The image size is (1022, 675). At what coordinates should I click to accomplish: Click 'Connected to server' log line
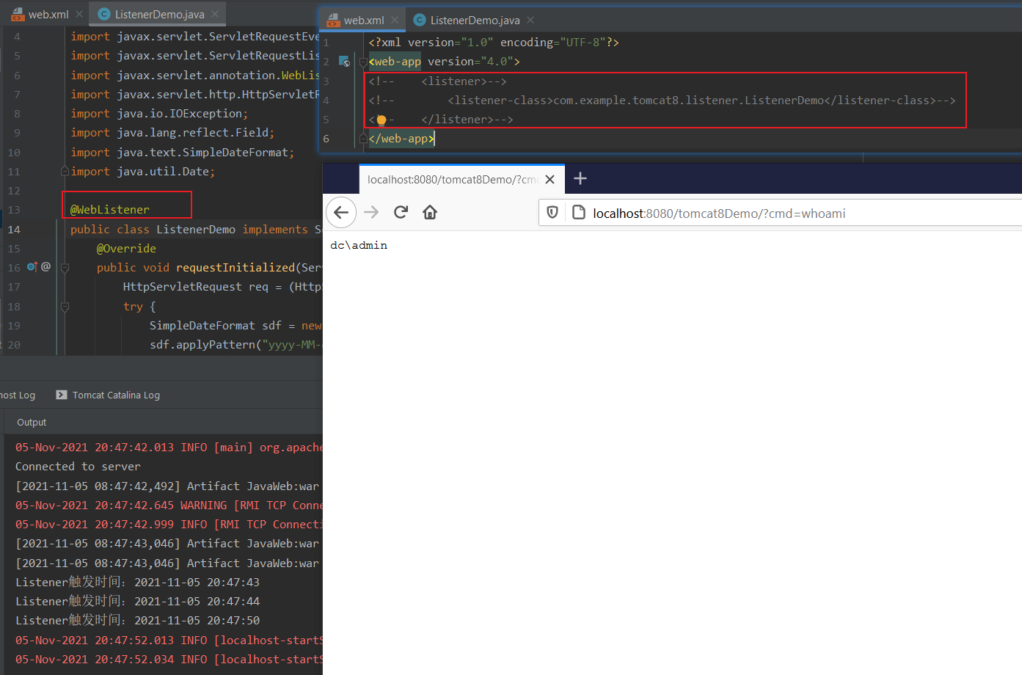point(78,467)
